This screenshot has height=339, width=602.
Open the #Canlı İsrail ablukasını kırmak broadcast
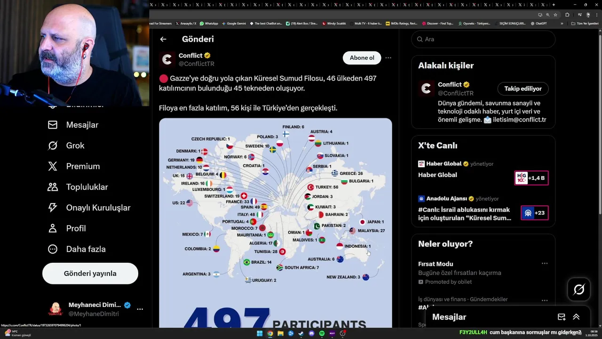click(464, 214)
